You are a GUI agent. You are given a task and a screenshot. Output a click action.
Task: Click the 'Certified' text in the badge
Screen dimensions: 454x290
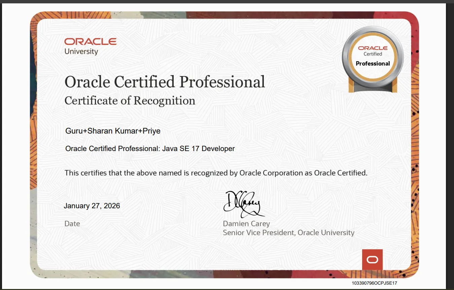(x=374, y=54)
